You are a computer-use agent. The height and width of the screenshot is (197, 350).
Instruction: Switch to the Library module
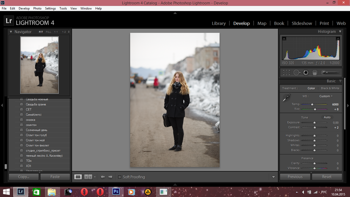218,23
